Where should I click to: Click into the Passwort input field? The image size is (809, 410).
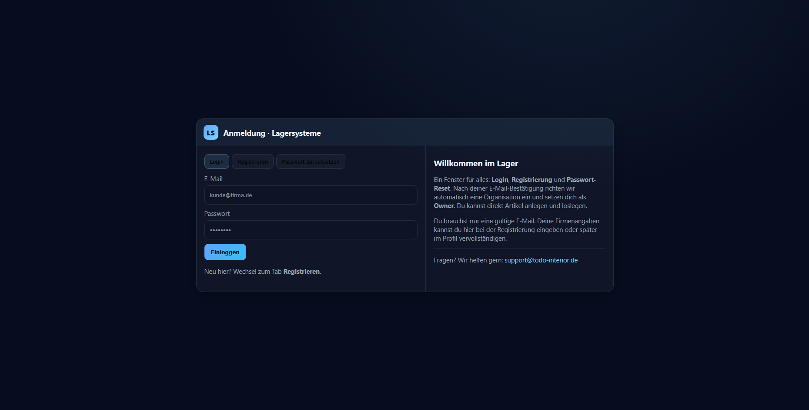(x=311, y=230)
